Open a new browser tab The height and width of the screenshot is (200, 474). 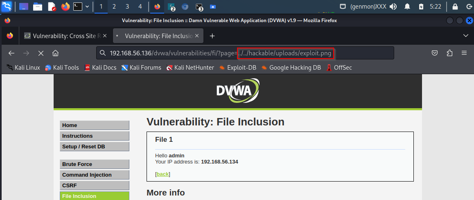(x=212, y=36)
